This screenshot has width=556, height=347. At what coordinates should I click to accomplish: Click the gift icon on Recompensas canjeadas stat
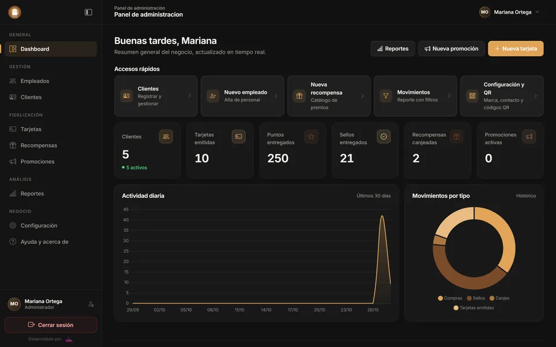[x=456, y=136]
